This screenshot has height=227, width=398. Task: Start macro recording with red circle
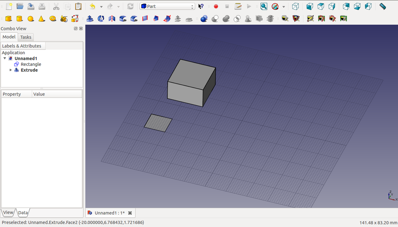point(216,6)
